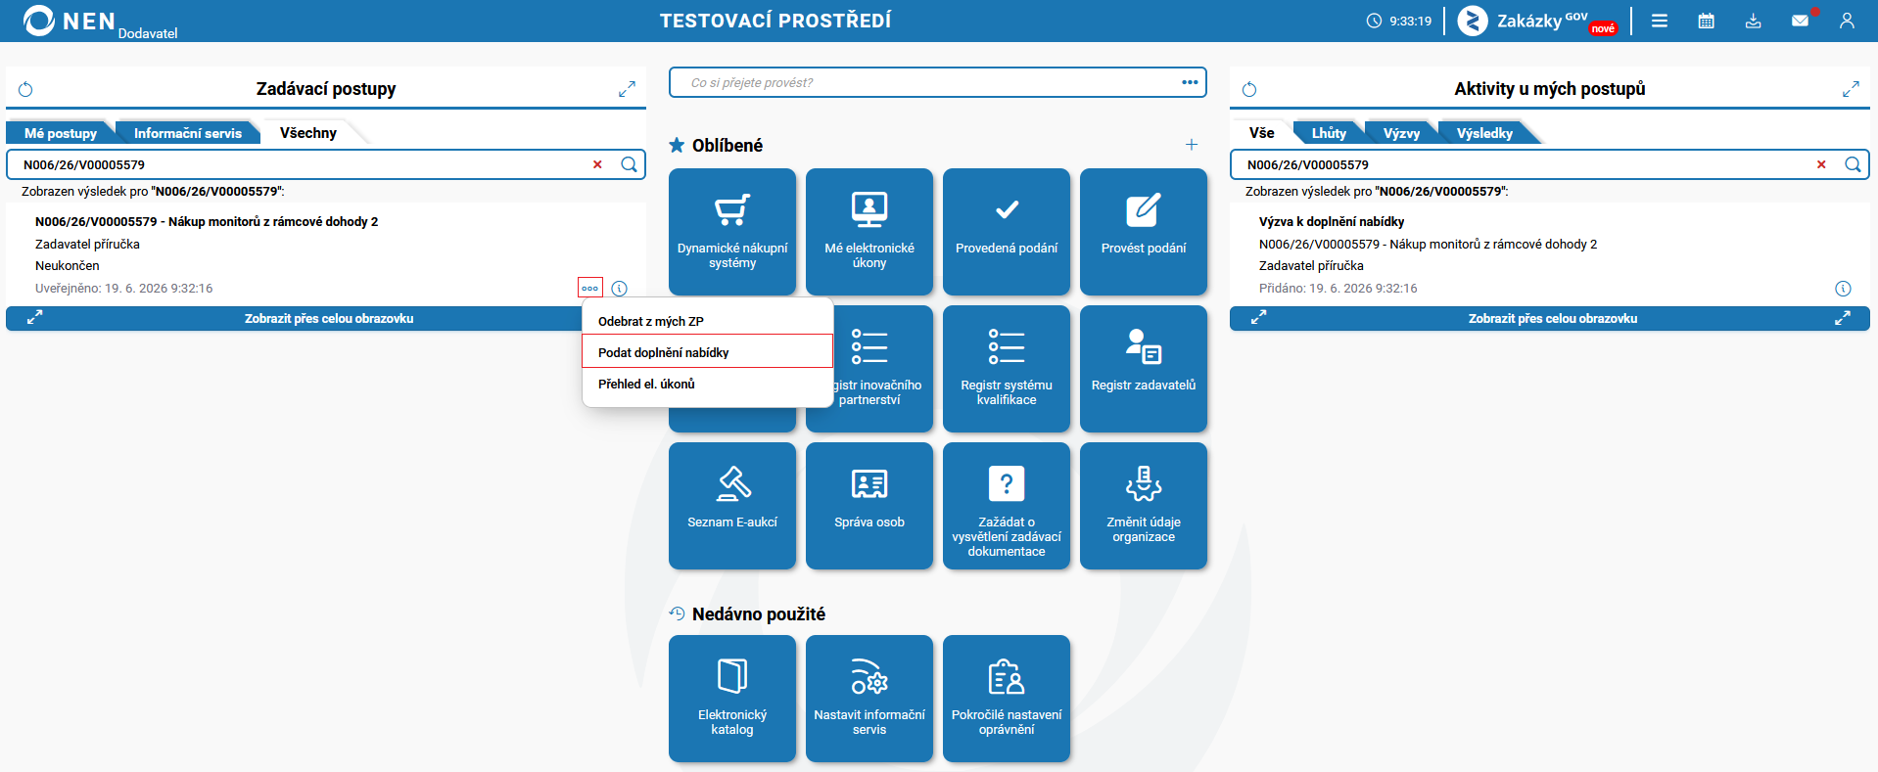The width and height of the screenshot is (1878, 772).
Task: Clear the Zadávací postupy search field
Action: click(597, 164)
